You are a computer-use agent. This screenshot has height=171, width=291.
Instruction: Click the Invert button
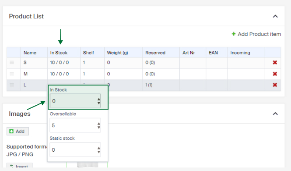click(20, 165)
